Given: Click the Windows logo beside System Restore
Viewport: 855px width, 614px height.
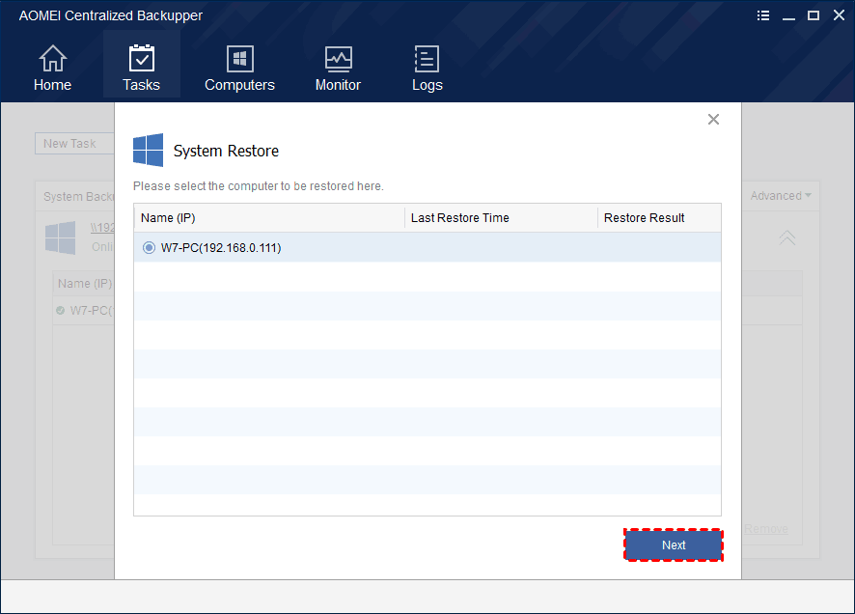Looking at the screenshot, I should (148, 151).
